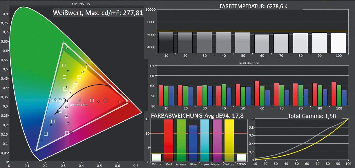Select the color temperature bar at 100
The image size is (355, 168).
338,43
